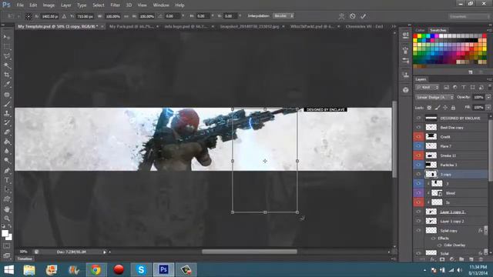Add a layer mask icon
This screenshot has height=277, width=493.
pyautogui.click(x=442, y=259)
